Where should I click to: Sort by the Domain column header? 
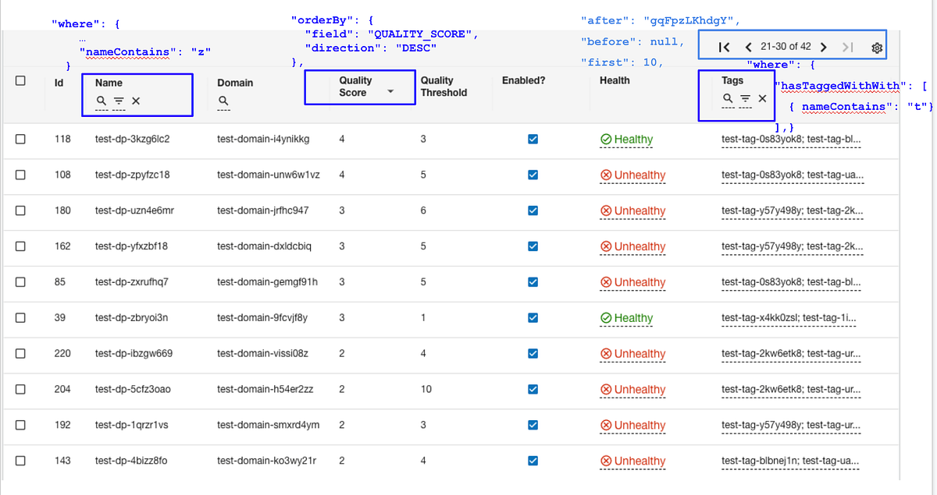pos(235,83)
